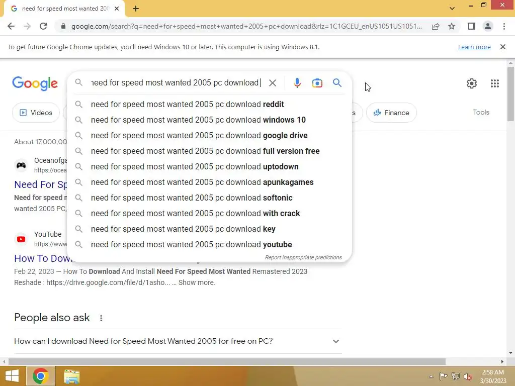
Task: Switch to the need for speed tab
Action: (65, 9)
